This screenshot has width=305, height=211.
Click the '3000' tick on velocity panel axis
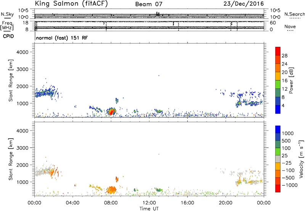22,148
